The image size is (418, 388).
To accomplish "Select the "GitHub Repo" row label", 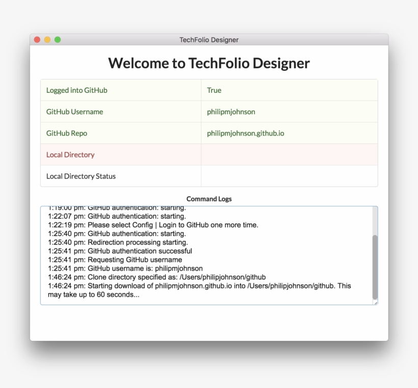I will click(67, 133).
